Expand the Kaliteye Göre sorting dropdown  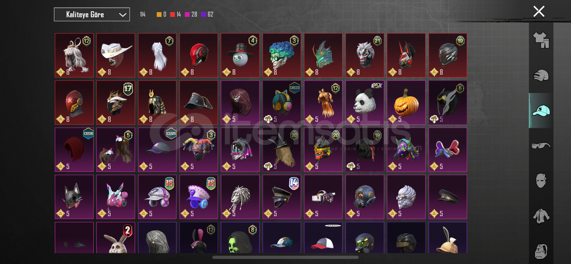(x=92, y=14)
